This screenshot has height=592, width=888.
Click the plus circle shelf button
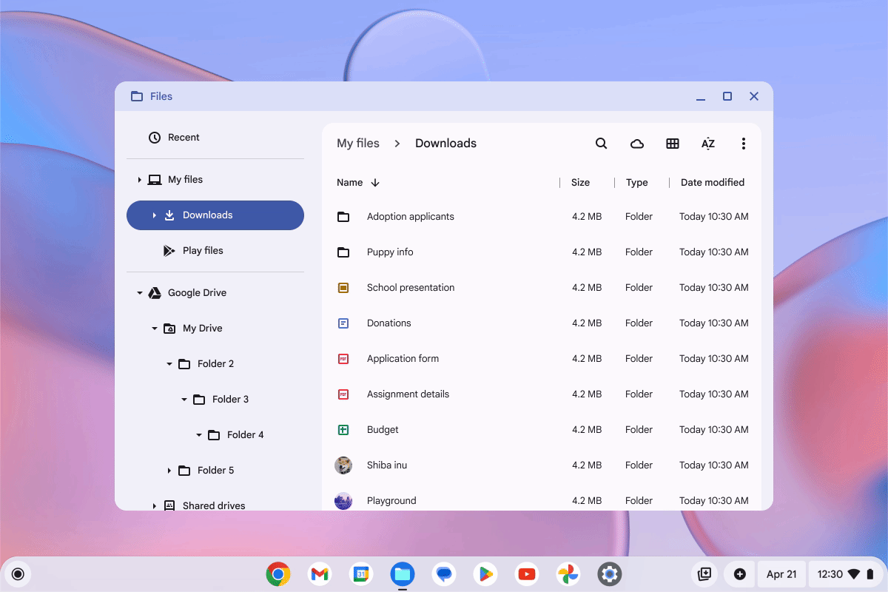tap(739, 573)
